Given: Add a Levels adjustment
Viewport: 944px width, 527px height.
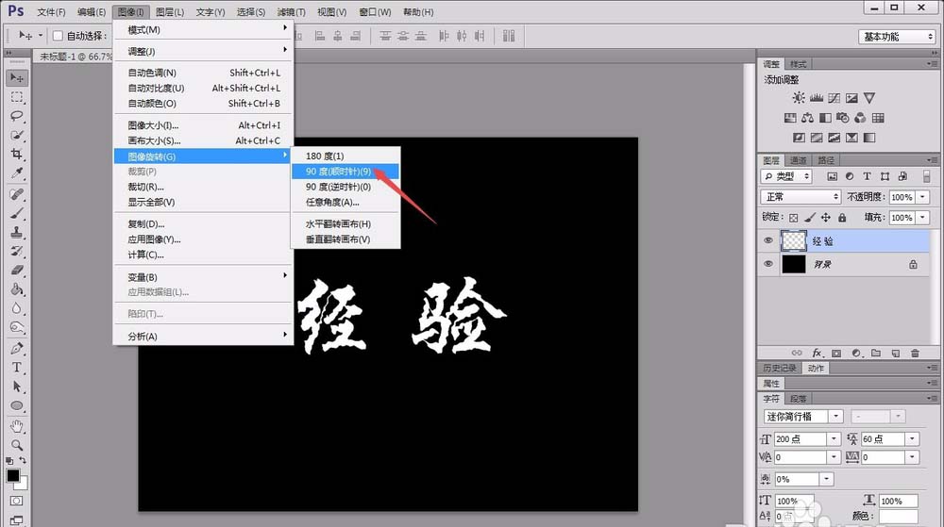Looking at the screenshot, I should point(817,98).
